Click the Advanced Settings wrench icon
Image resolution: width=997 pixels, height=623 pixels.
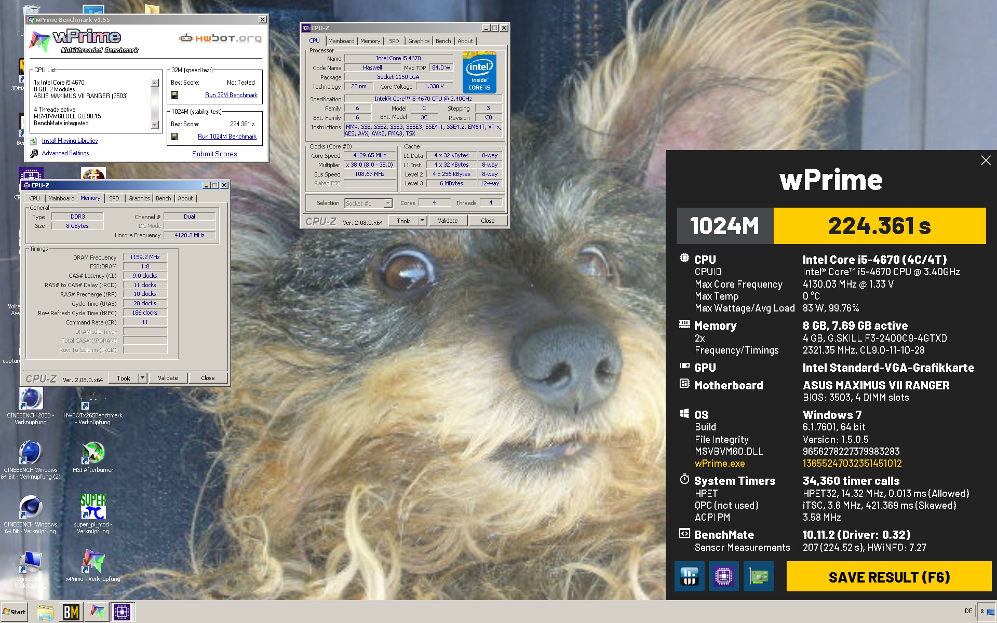pyautogui.click(x=34, y=153)
